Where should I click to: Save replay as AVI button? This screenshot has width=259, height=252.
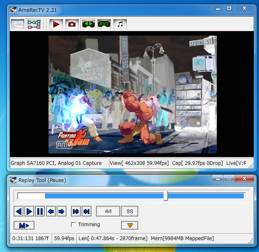[x=108, y=211]
